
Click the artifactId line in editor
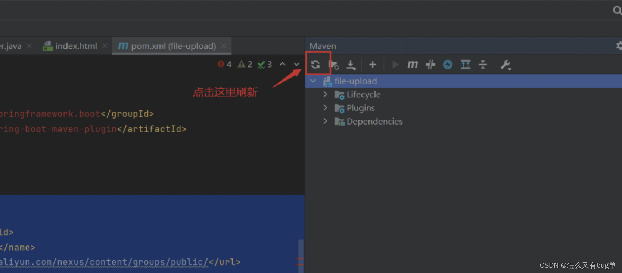[x=93, y=129]
